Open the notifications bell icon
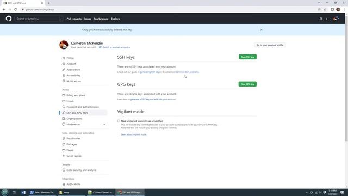Viewport: 348px width, 196px height. (x=321, y=19)
